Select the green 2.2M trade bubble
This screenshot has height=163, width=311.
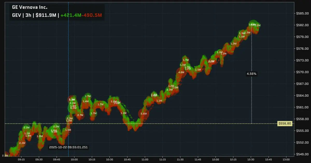56,126
